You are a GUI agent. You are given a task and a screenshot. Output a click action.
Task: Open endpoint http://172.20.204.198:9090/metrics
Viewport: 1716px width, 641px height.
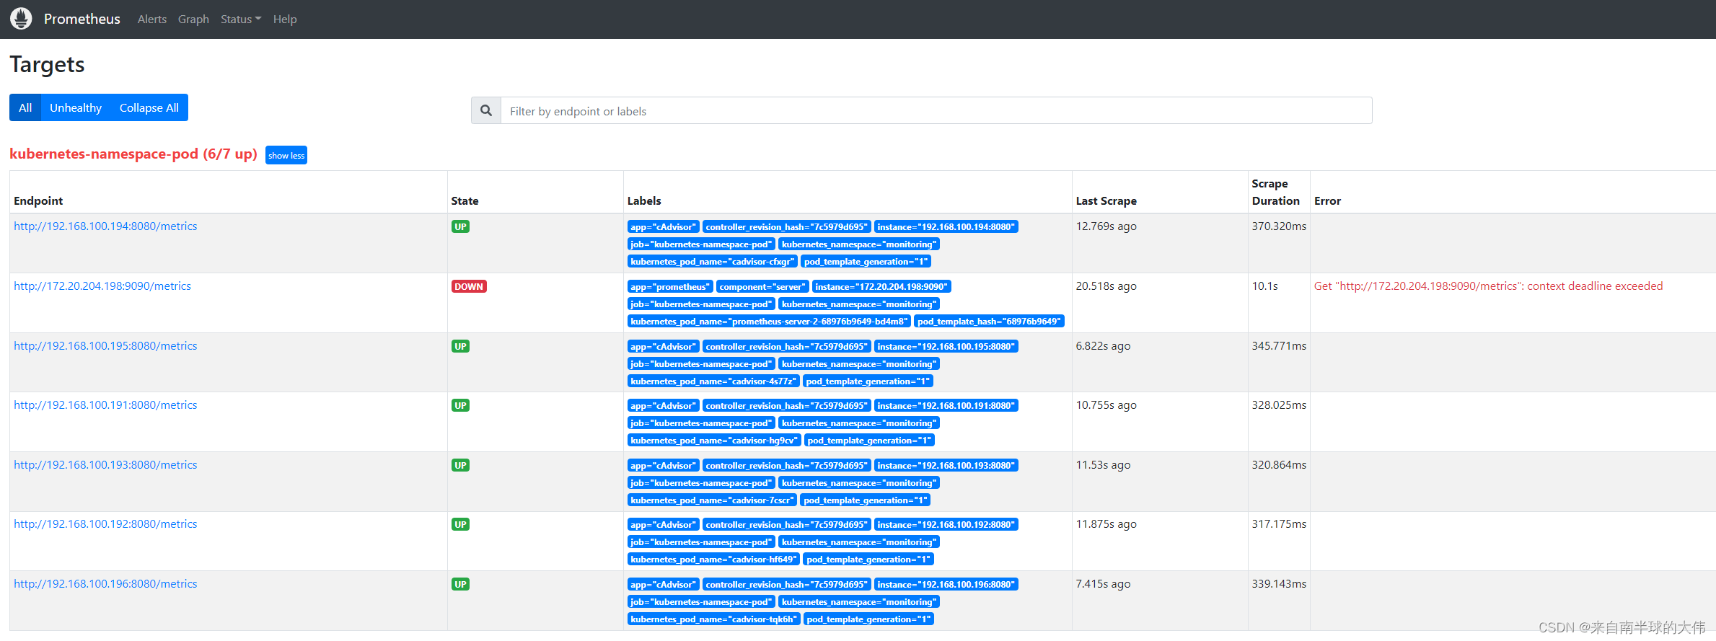(x=102, y=286)
